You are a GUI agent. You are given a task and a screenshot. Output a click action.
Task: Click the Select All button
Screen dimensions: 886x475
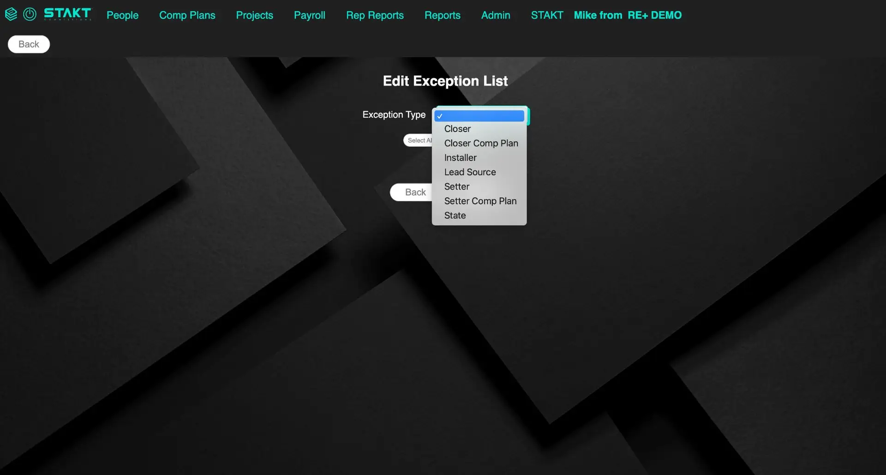click(x=418, y=140)
